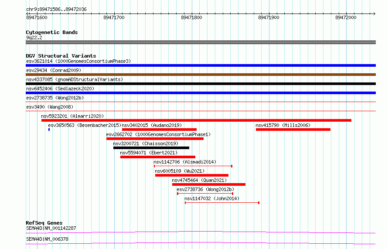Click the nsv4337085 gnomADStructuralVariants label

(x=75, y=79)
